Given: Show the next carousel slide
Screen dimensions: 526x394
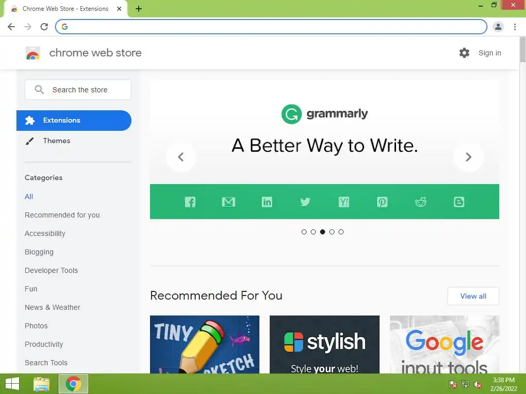Looking at the screenshot, I should click(x=468, y=157).
